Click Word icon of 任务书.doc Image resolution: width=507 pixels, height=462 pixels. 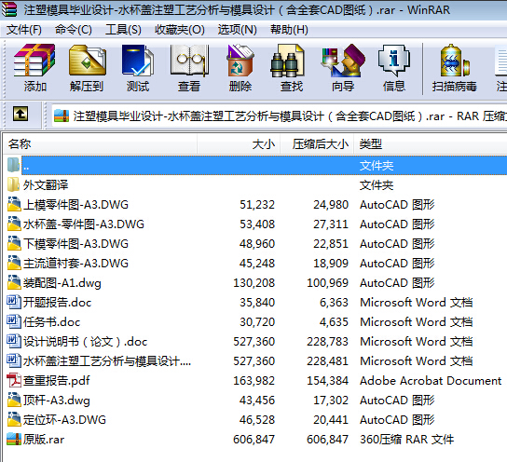(14, 321)
